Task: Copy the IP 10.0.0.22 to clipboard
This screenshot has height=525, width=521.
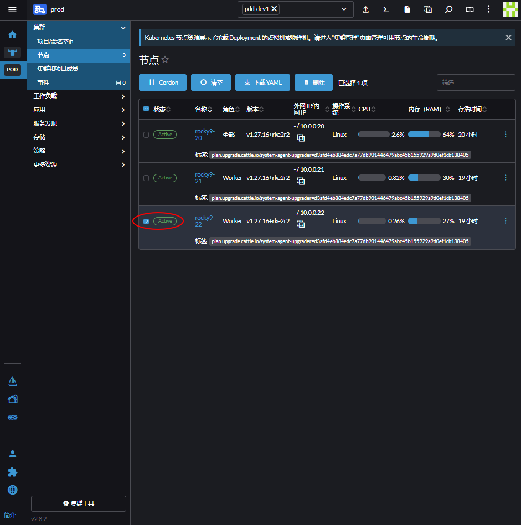Action: [x=301, y=224]
